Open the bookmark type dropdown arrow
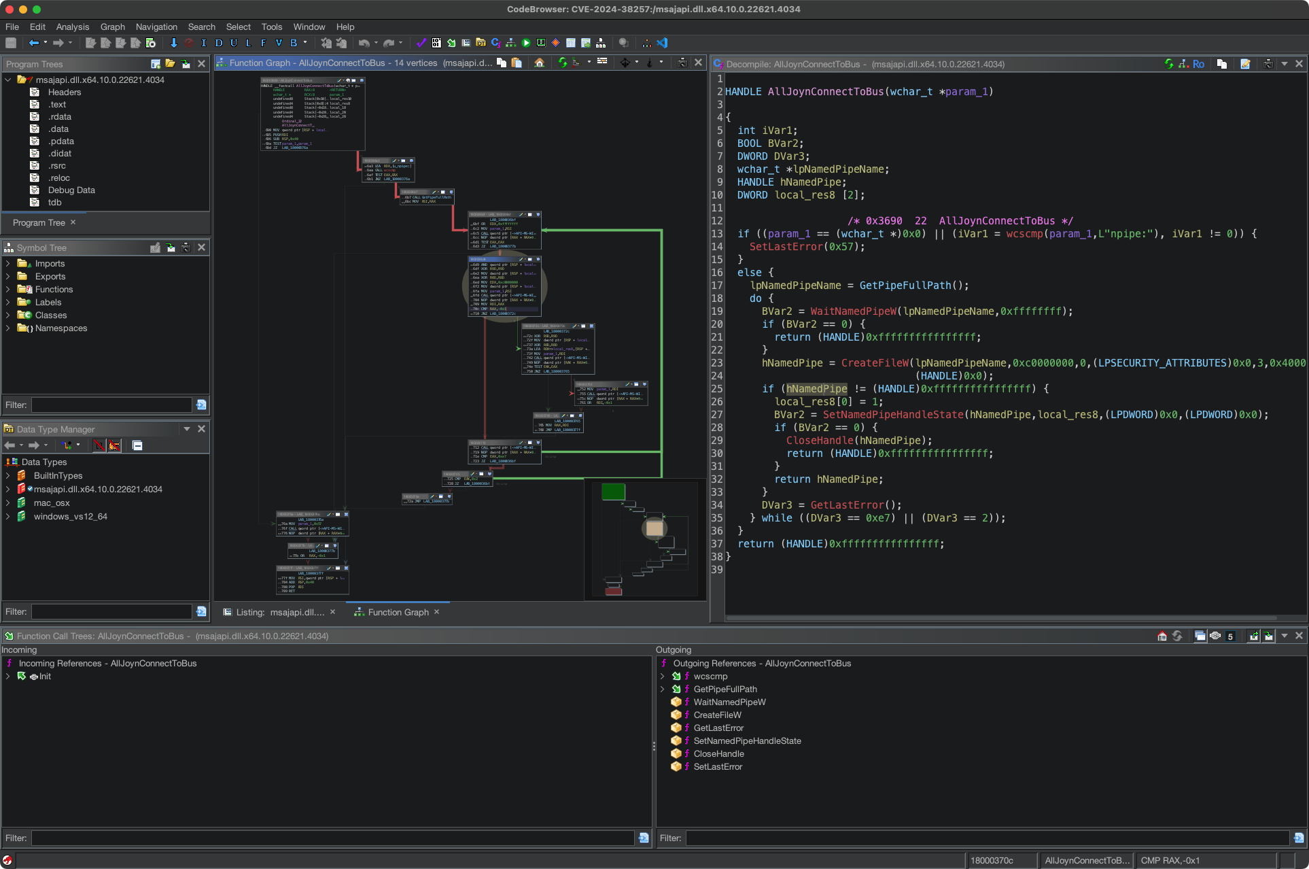 click(305, 43)
